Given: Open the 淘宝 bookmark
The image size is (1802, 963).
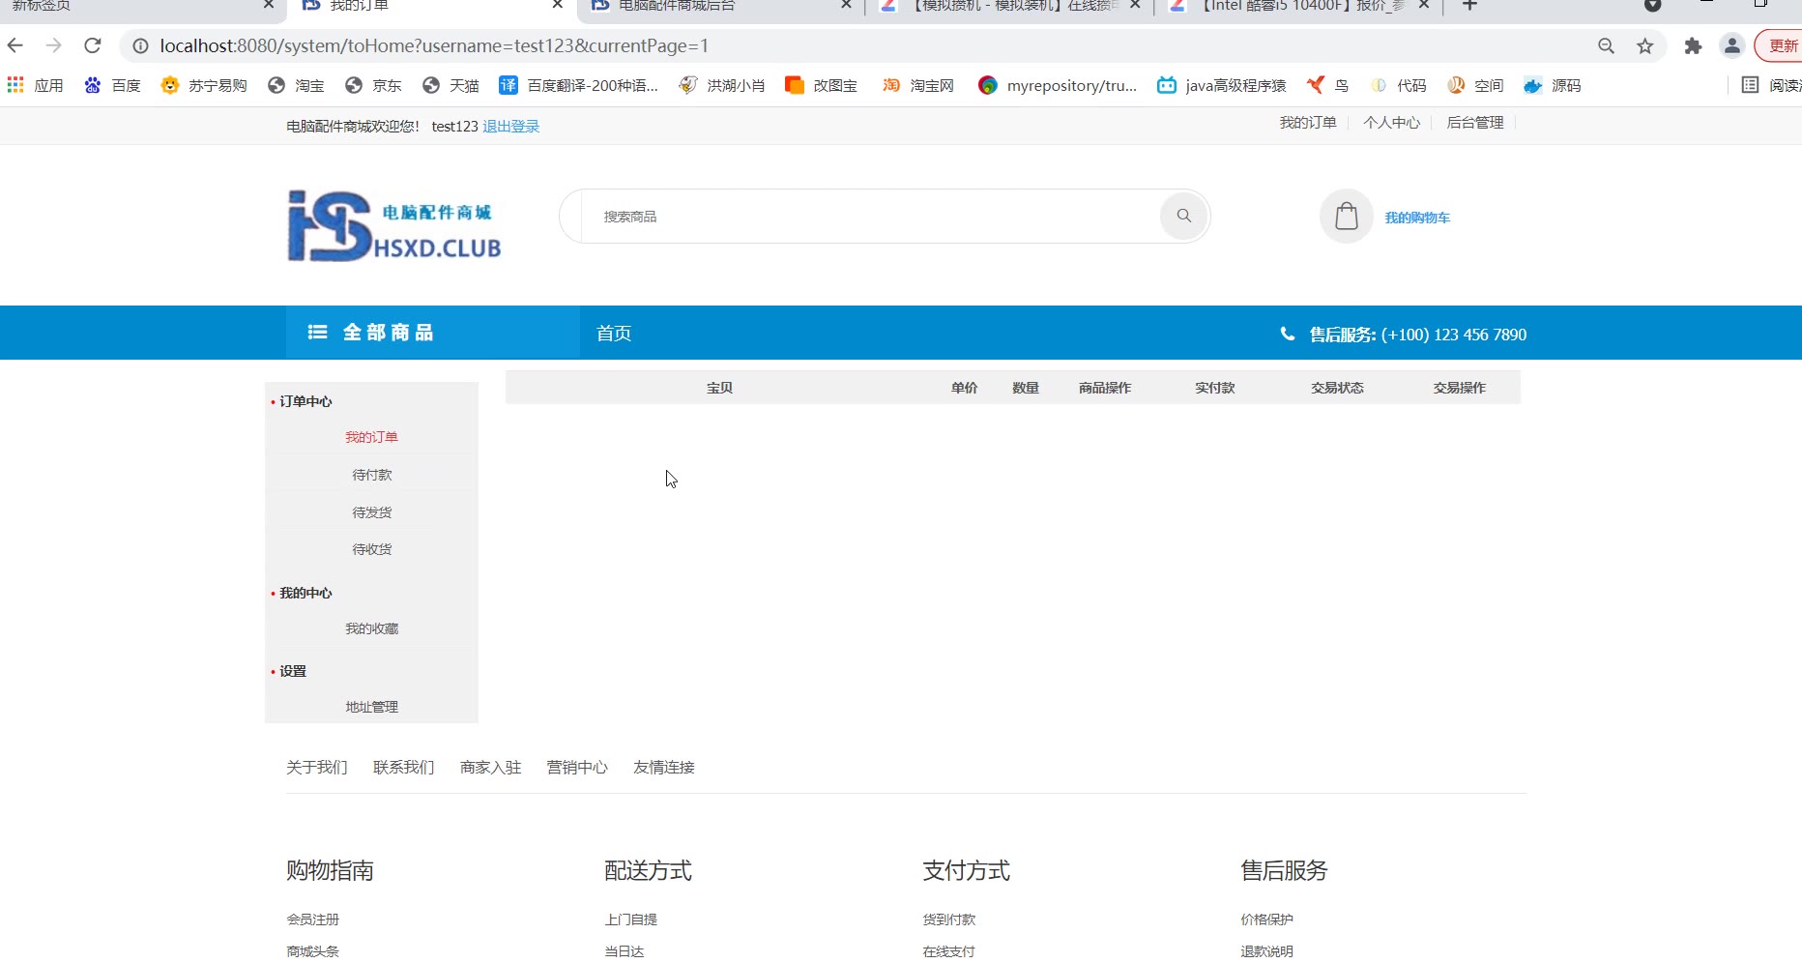Looking at the screenshot, I should [297, 85].
